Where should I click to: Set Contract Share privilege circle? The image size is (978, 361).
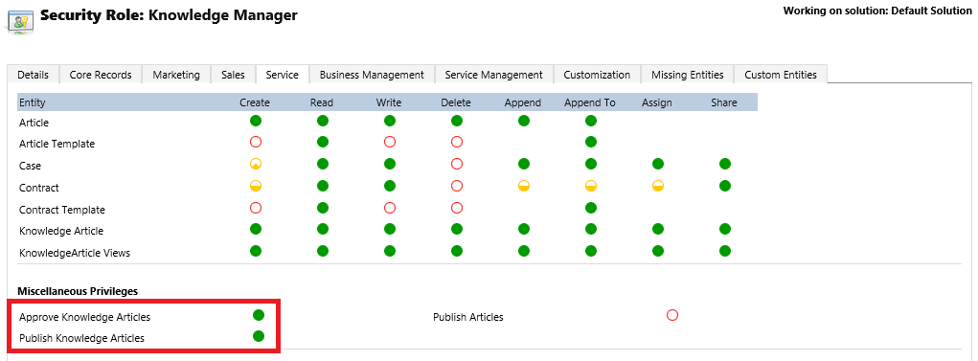coord(724,186)
